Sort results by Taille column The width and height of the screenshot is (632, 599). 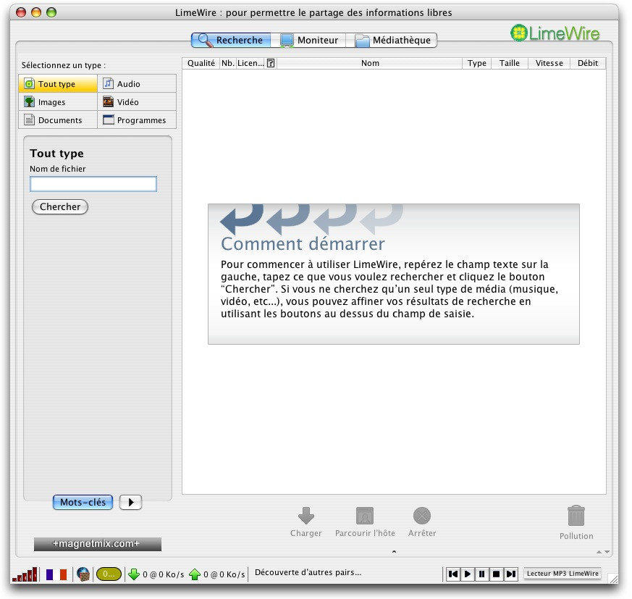510,63
